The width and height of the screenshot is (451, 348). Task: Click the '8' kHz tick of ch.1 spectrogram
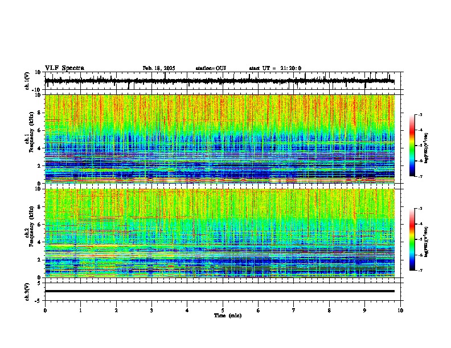(40, 113)
